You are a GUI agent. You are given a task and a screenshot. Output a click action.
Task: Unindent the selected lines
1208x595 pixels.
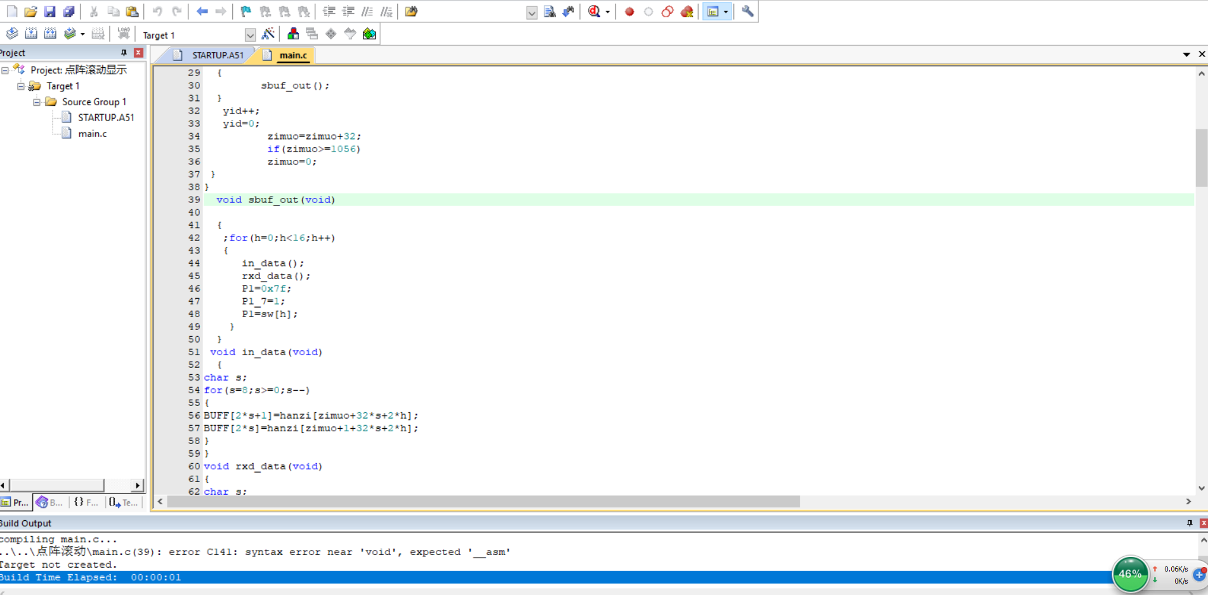tap(348, 11)
